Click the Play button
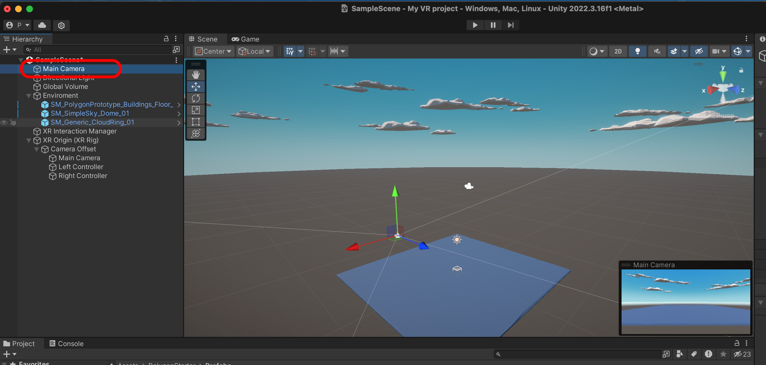The image size is (766, 365). click(475, 25)
